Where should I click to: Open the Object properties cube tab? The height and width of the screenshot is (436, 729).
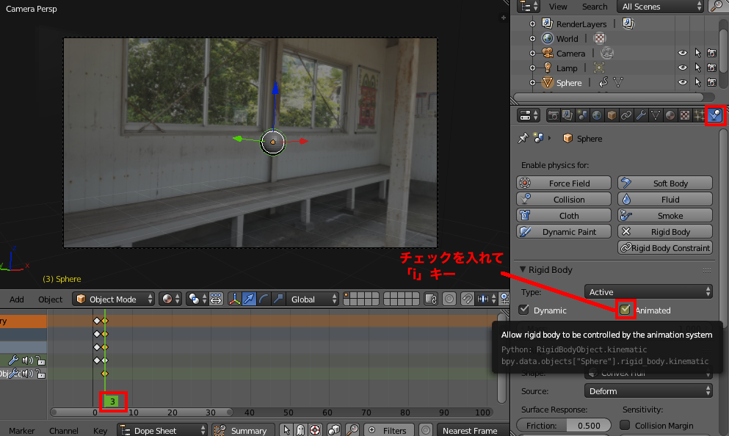pos(612,115)
